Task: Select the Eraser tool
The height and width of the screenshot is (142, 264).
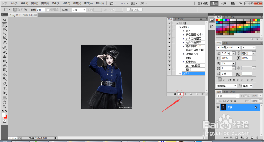Action: 4,65
